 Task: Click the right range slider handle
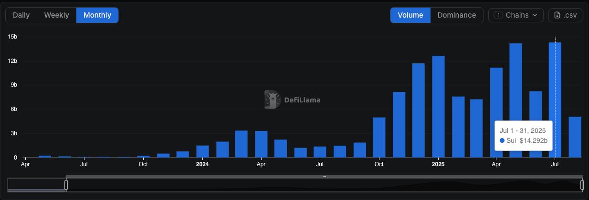click(x=582, y=185)
